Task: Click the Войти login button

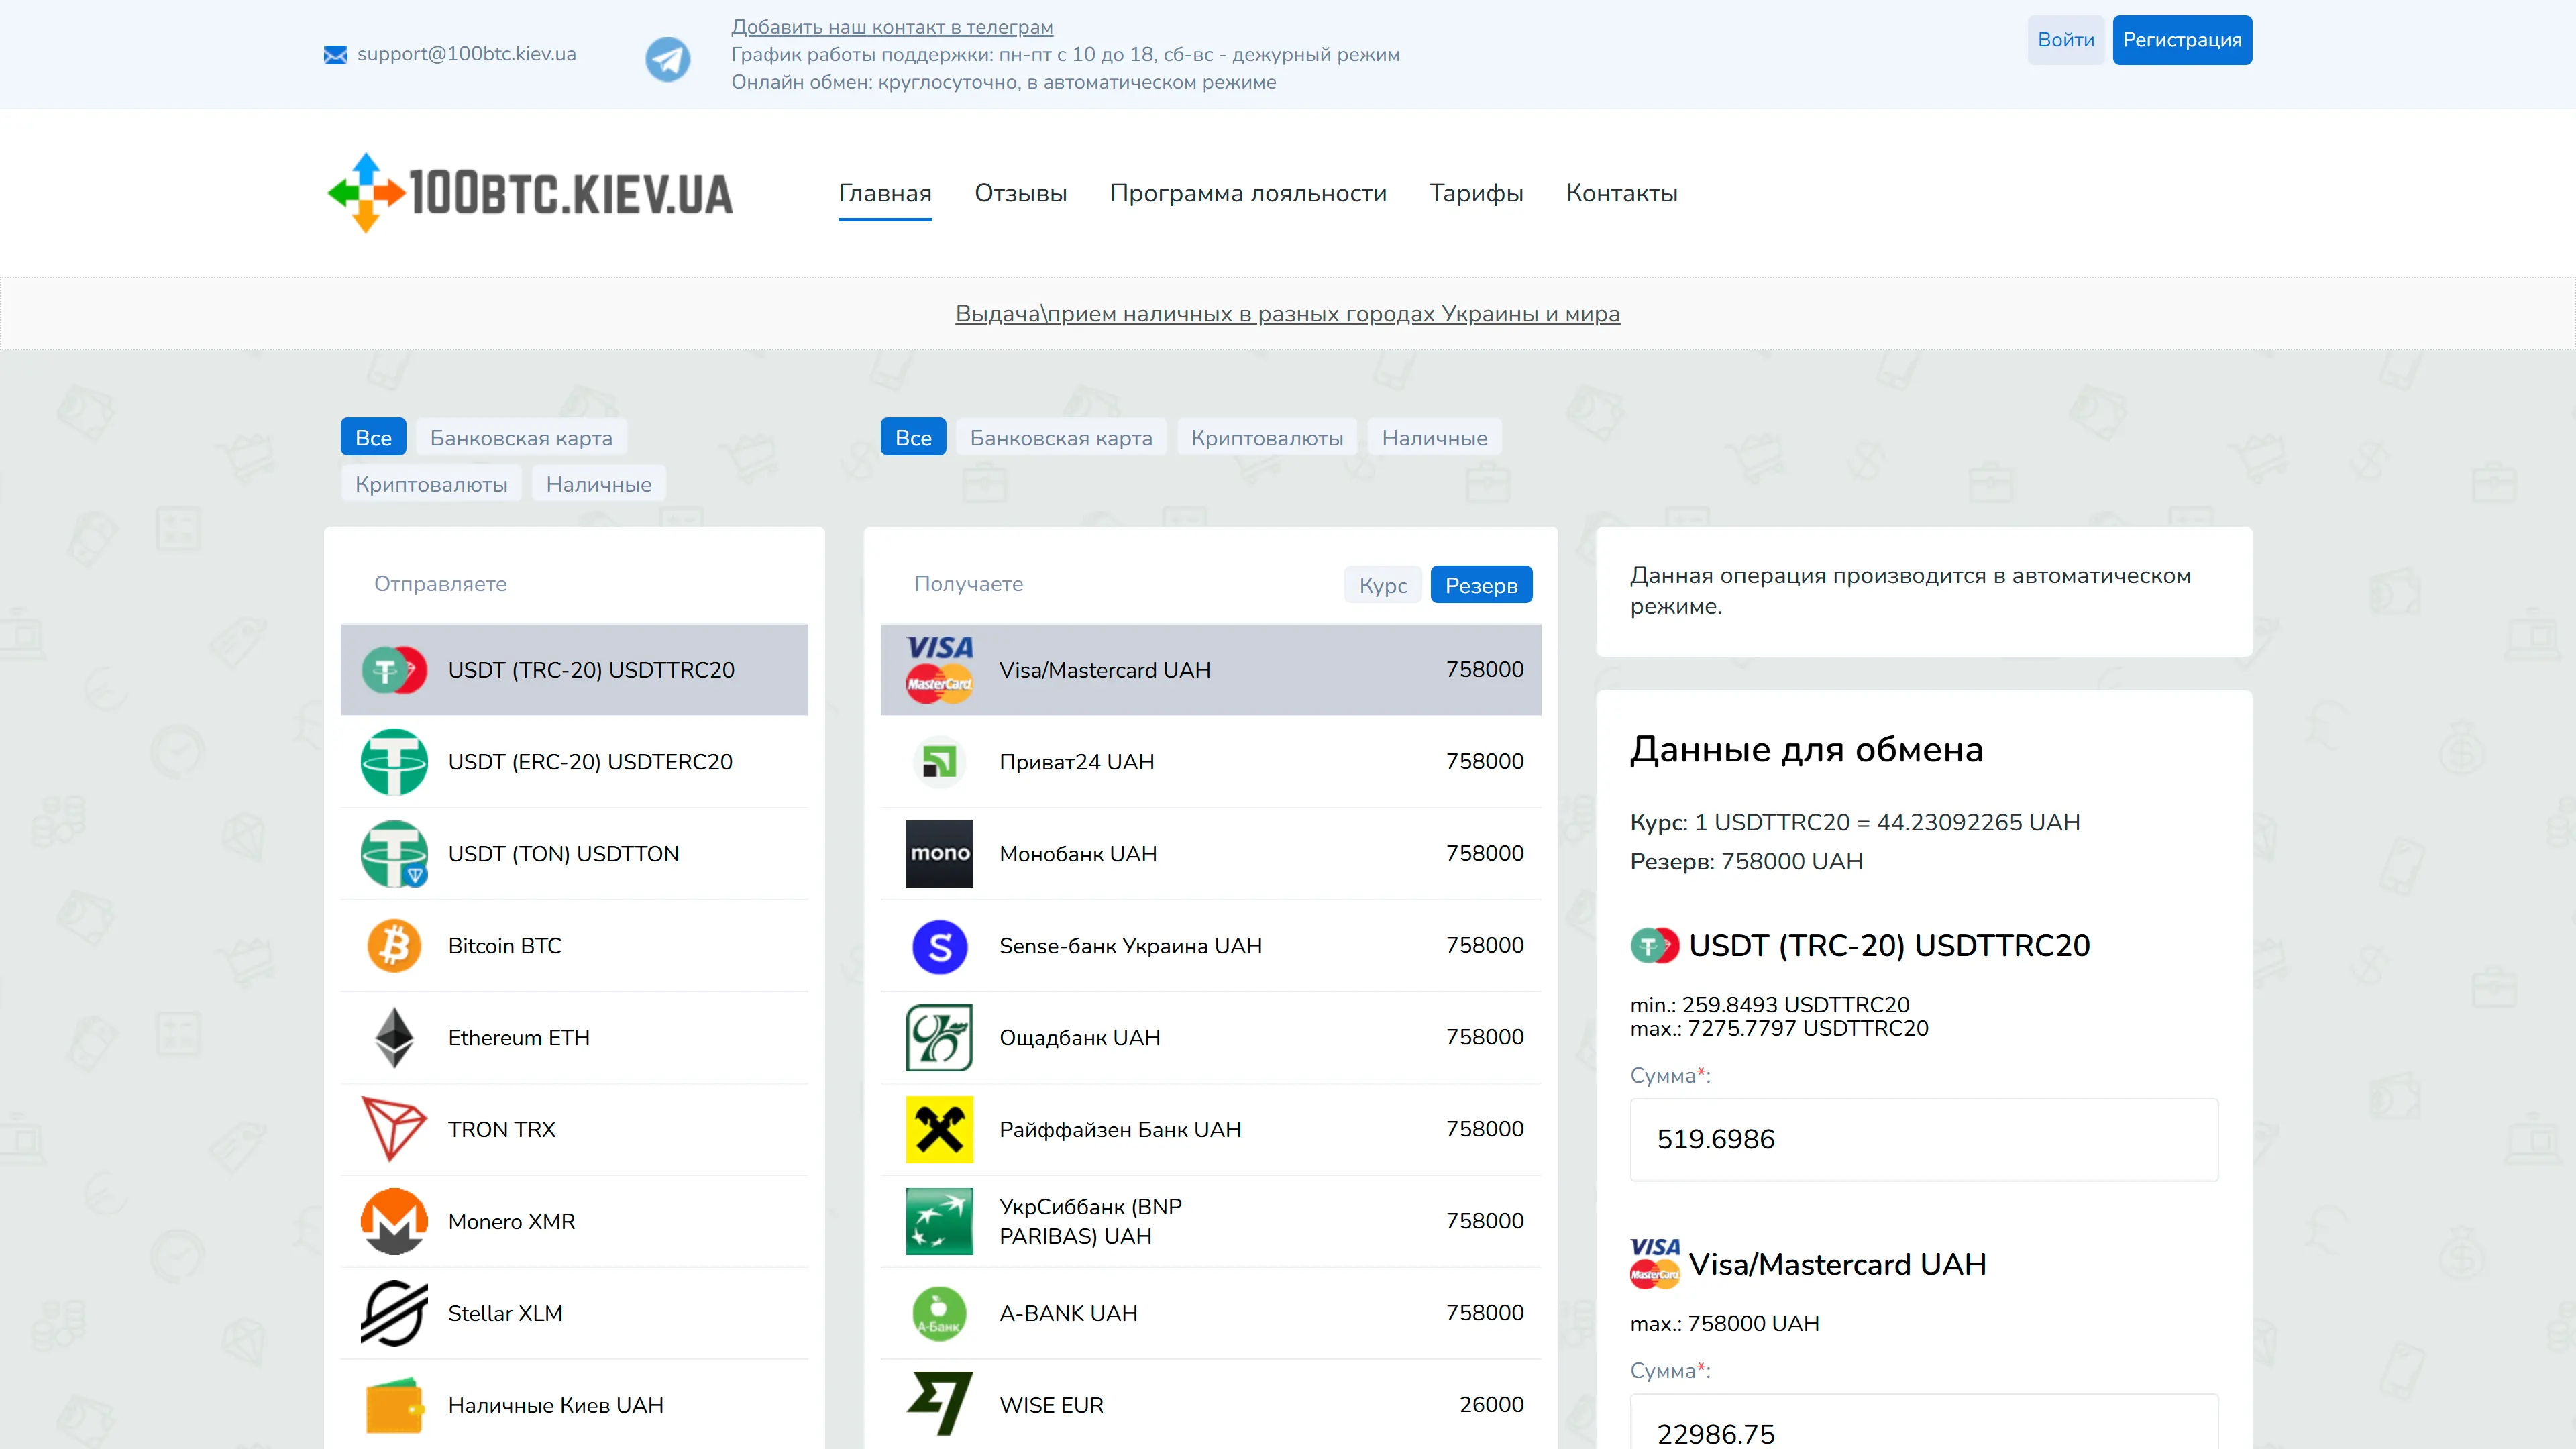Action: point(2065,40)
